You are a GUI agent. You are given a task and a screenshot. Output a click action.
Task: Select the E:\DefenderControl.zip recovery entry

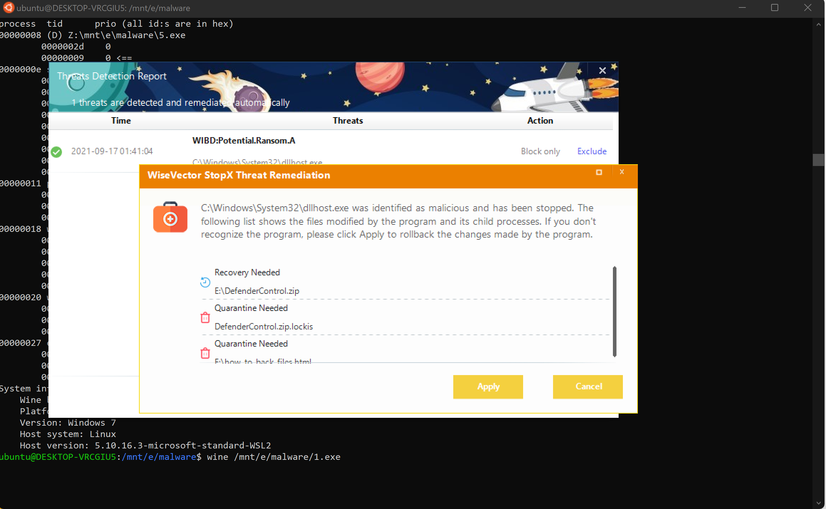click(x=257, y=291)
